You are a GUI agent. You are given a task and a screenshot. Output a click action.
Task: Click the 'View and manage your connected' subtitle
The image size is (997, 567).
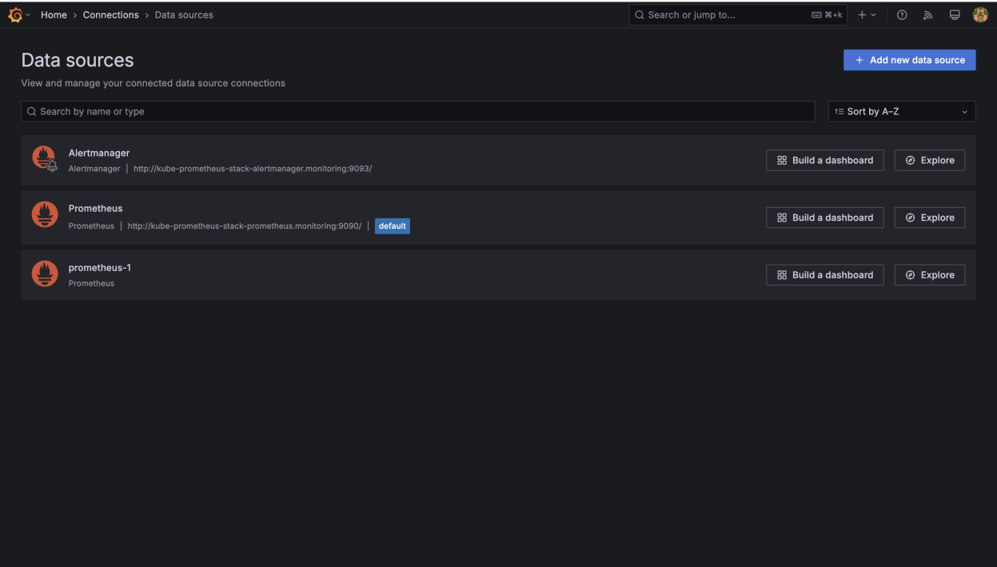coord(153,83)
